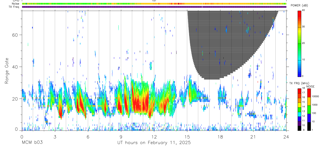Screen dimensions: 322x148
Task: Click the x-axis tick label '21'
Action: click(x=253, y=137)
